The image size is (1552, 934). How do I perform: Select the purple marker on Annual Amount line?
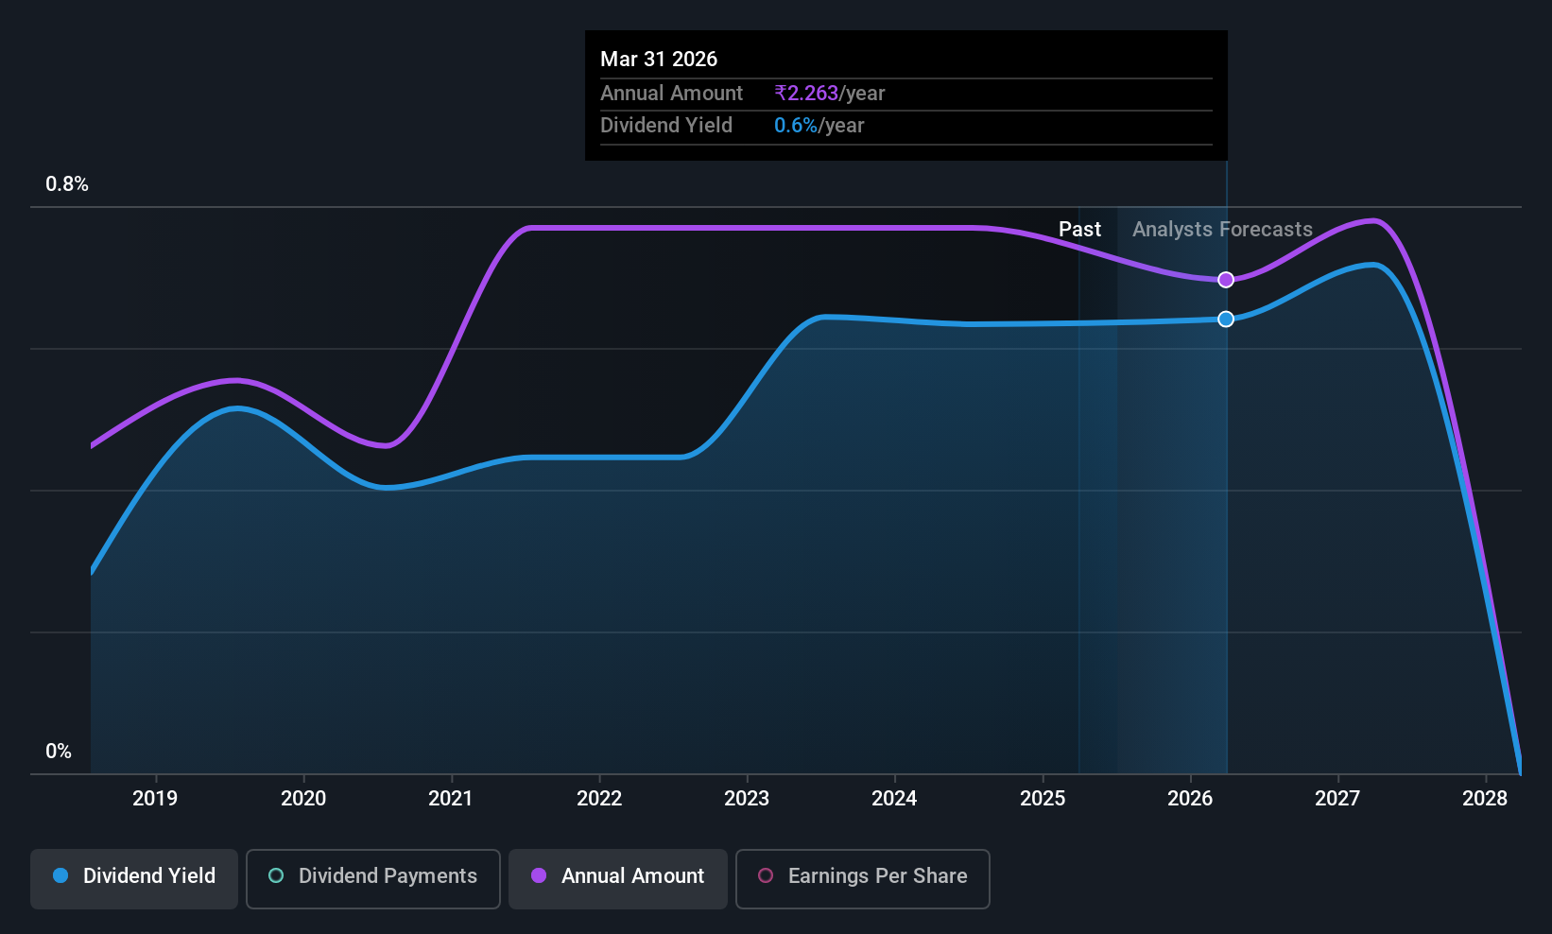point(1226,280)
